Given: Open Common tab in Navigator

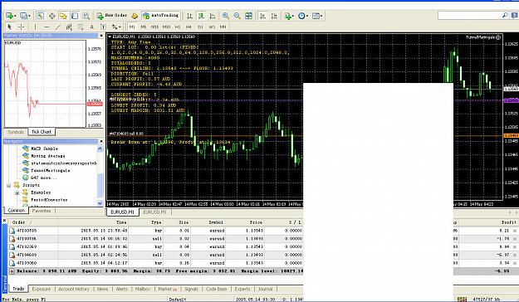Looking at the screenshot, I should pyautogui.click(x=16, y=211).
